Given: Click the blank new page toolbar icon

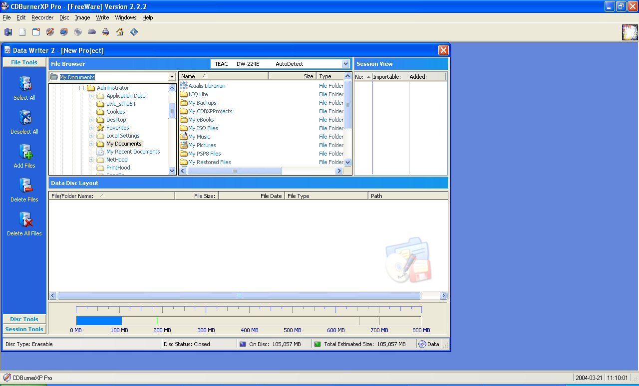Looking at the screenshot, I should tap(22, 32).
